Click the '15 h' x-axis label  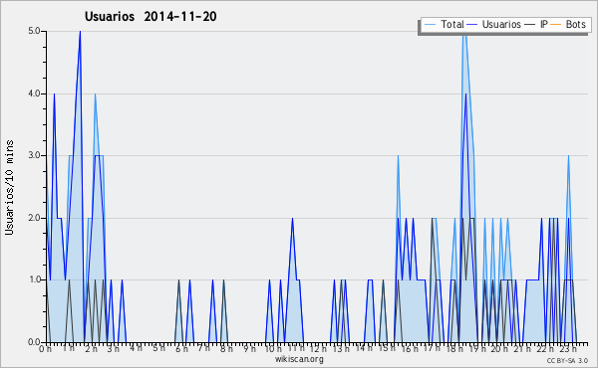[x=387, y=348]
